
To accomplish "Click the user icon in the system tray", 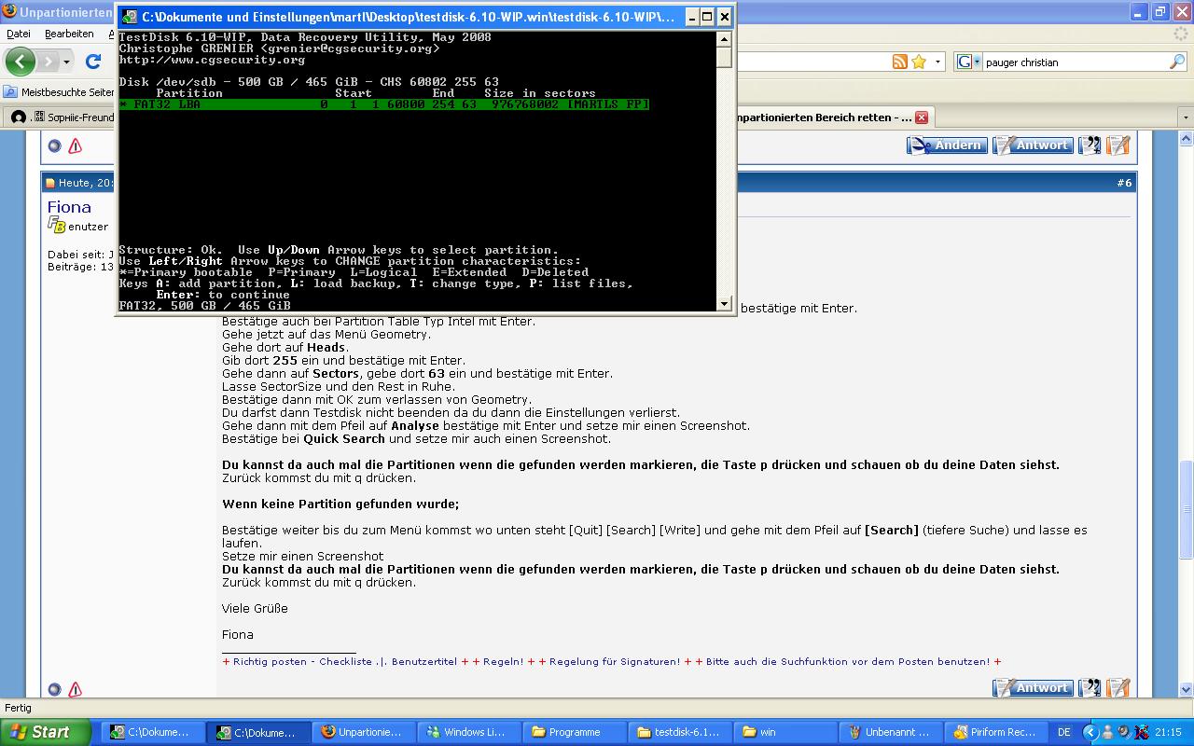I will (x=1107, y=733).
